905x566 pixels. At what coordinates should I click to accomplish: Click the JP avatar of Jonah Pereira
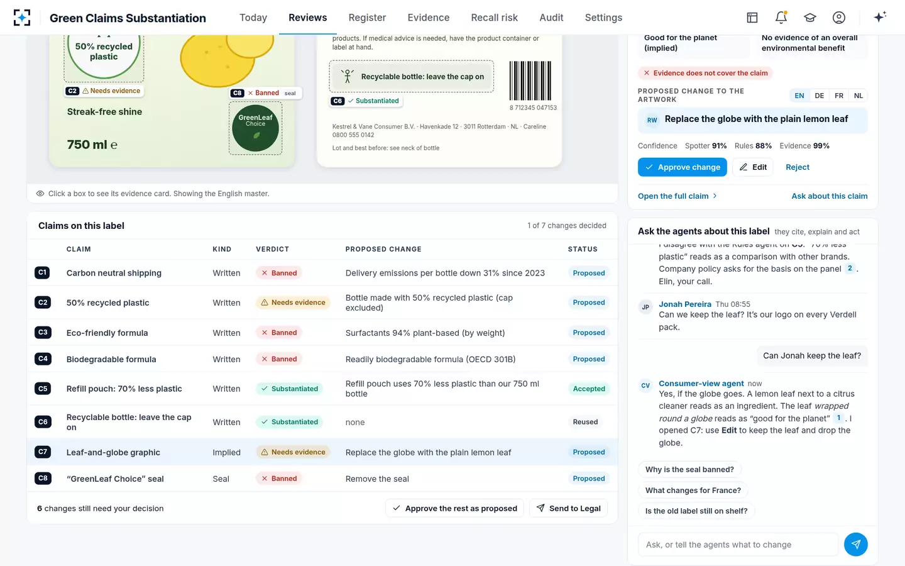click(645, 308)
